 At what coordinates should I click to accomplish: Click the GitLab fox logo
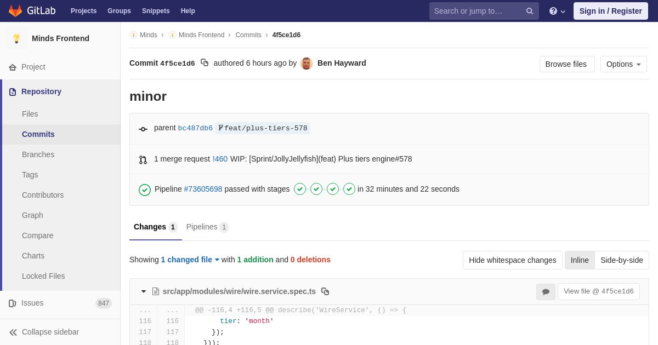[x=15, y=11]
